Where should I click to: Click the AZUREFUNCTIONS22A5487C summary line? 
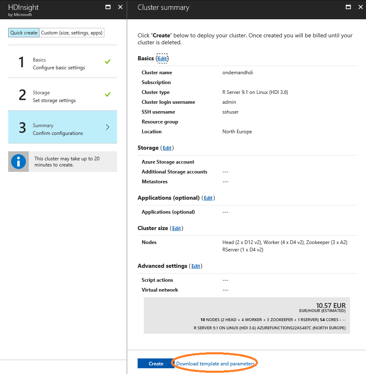[270, 328]
